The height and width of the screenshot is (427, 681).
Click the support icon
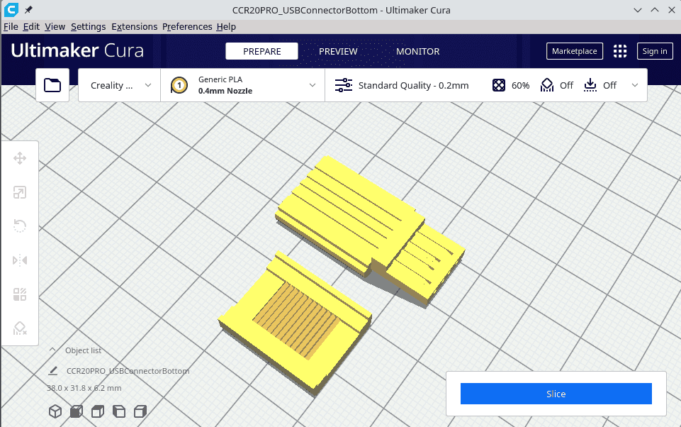[547, 85]
